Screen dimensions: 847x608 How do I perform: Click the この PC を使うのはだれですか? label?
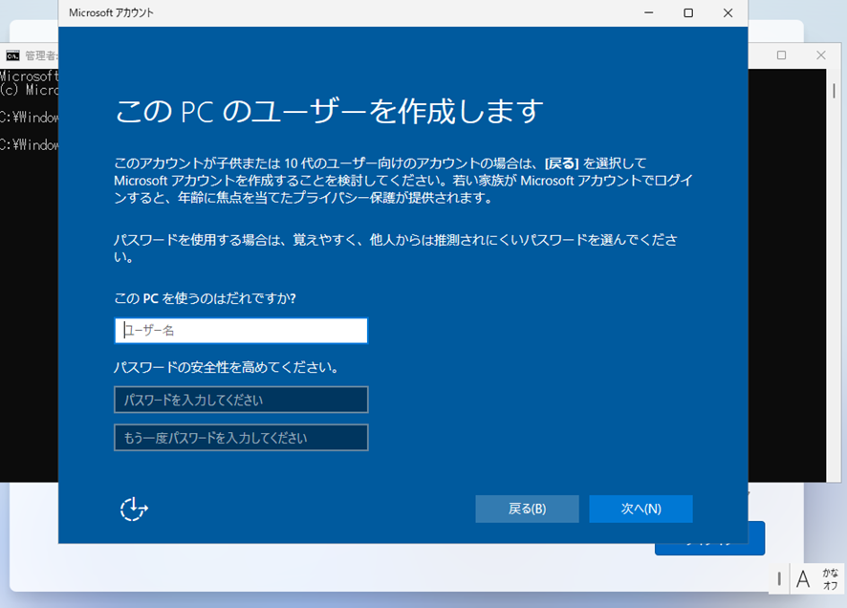[205, 298]
